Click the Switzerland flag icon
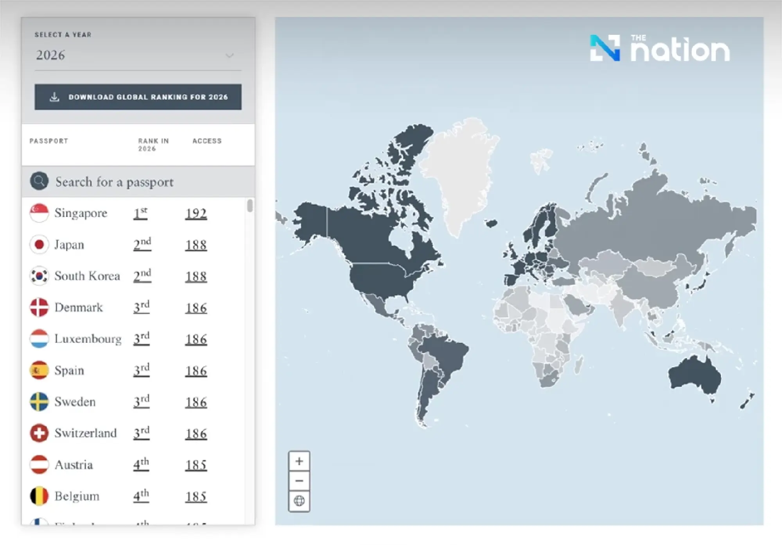Viewport: 782px width, 545px height. tap(39, 433)
